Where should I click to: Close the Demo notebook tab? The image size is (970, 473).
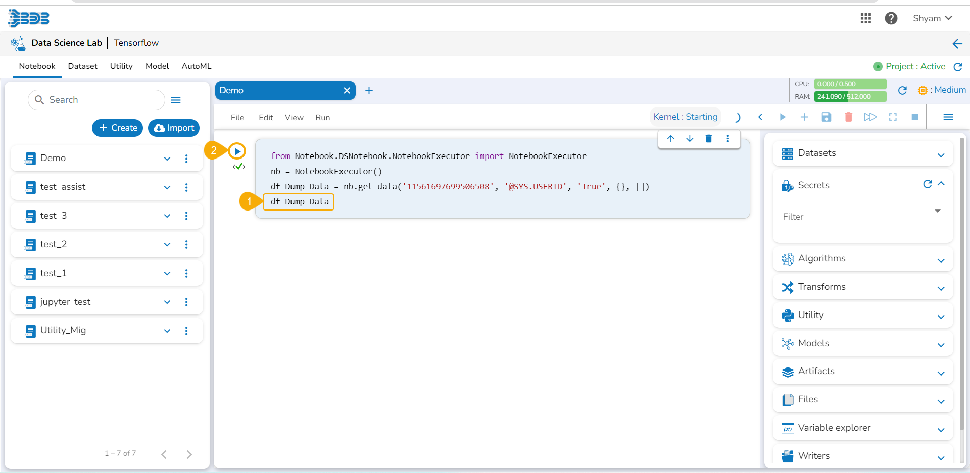click(x=347, y=91)
